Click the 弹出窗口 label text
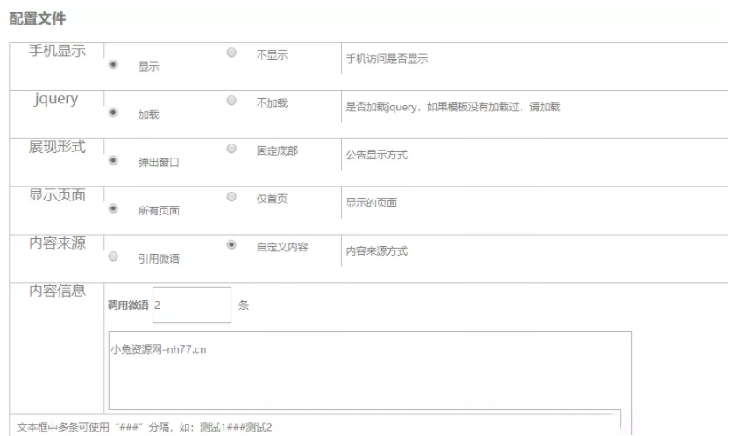Screen dimensions: 739x436 tap(159, 163)
